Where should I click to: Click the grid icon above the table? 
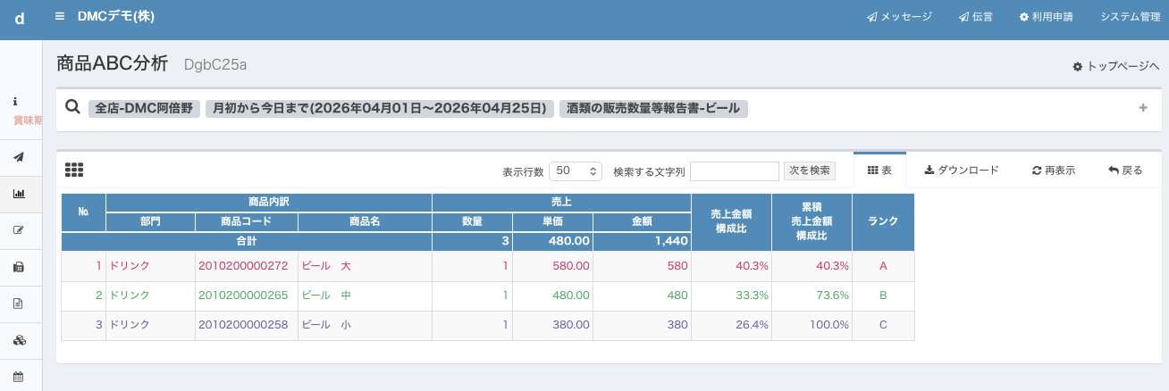(x=74, y=170)
